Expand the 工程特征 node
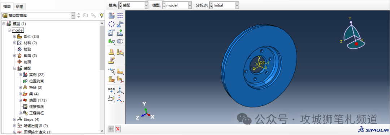This screenshot has height=135, width=390. 20,113
